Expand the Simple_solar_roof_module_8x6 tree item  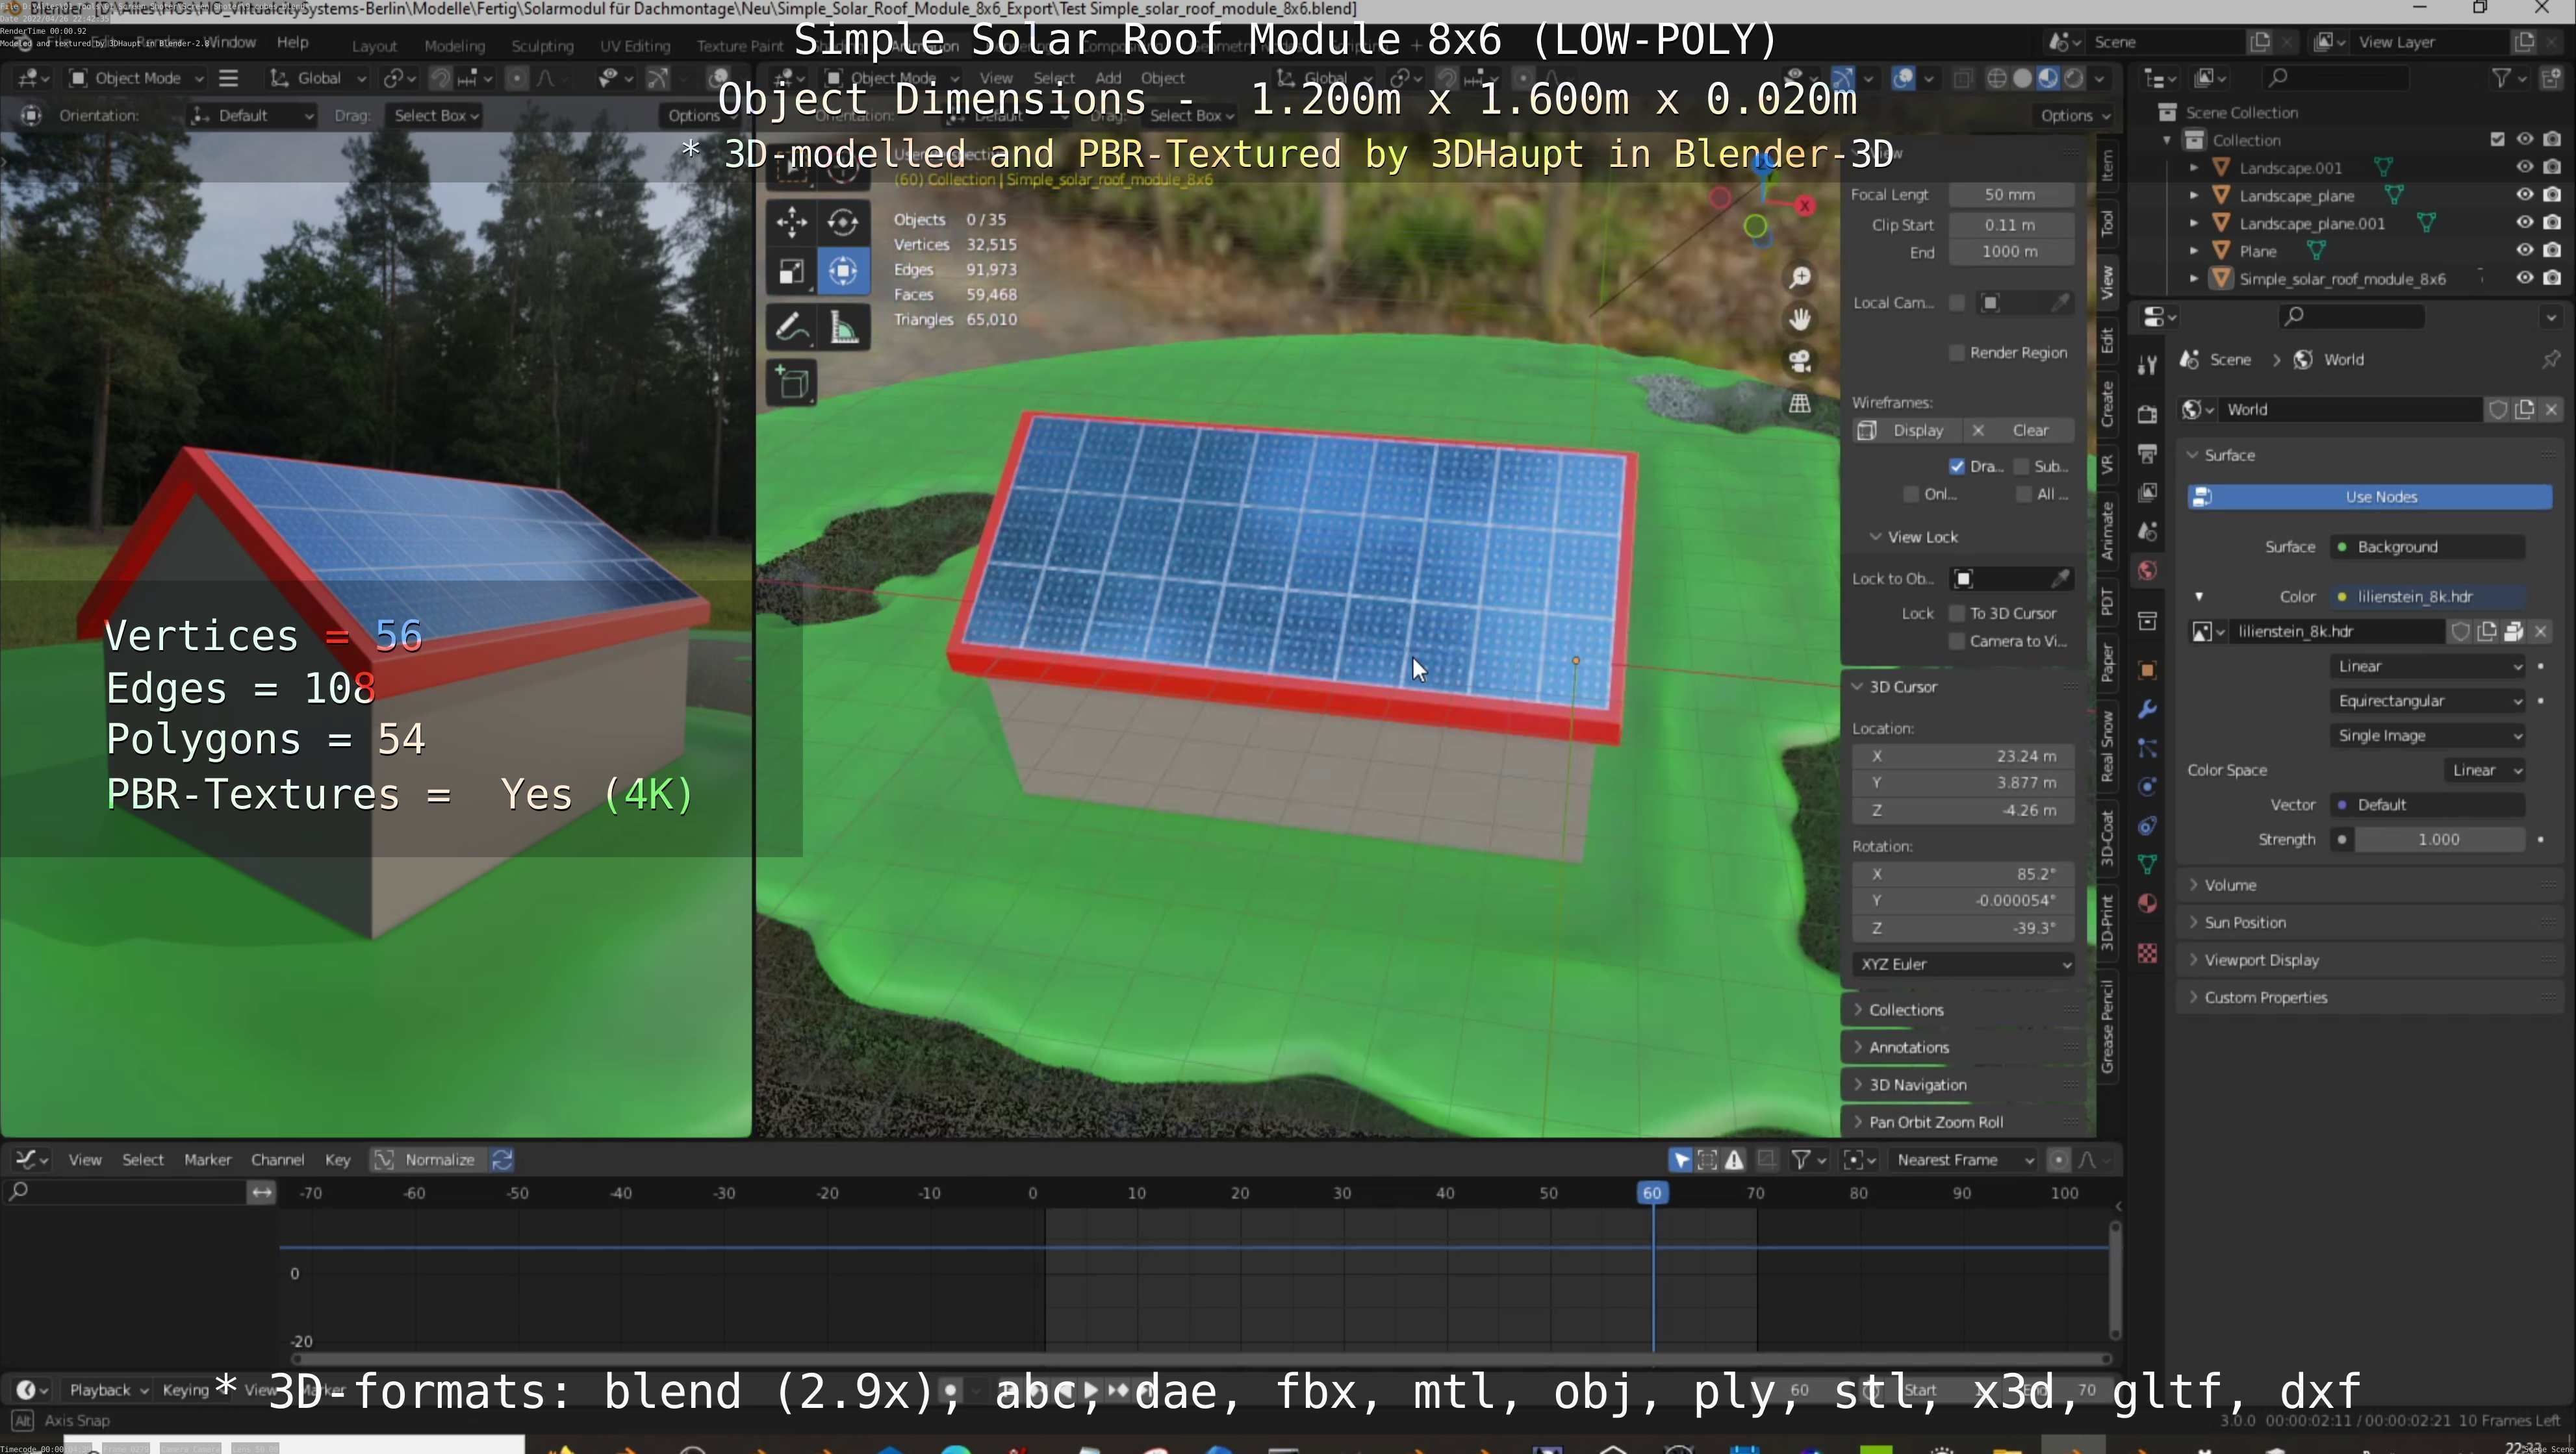point(2194,279)
